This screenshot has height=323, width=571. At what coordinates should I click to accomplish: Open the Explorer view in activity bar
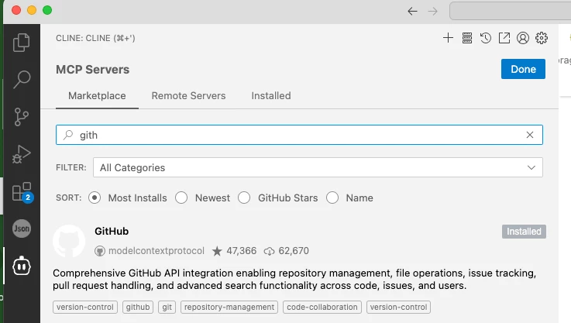(22, 43)
